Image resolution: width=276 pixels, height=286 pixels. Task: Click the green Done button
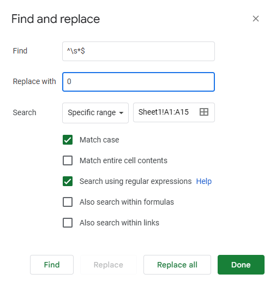point(241,265)
